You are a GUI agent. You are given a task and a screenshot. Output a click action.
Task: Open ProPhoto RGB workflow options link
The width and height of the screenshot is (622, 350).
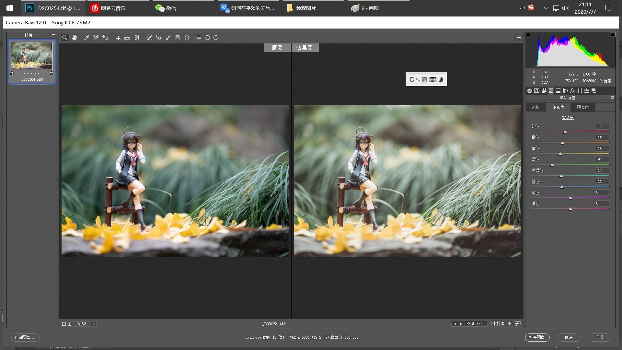click(302, 337)
